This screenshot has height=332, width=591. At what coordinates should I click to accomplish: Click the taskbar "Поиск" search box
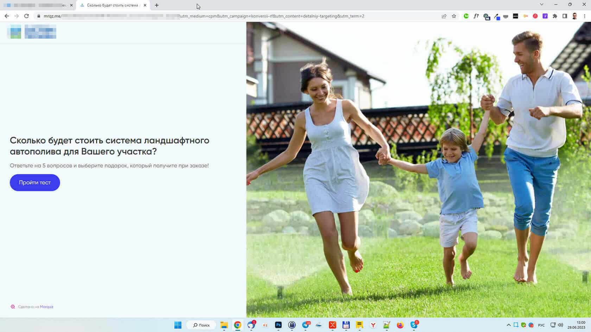point(201,325)
